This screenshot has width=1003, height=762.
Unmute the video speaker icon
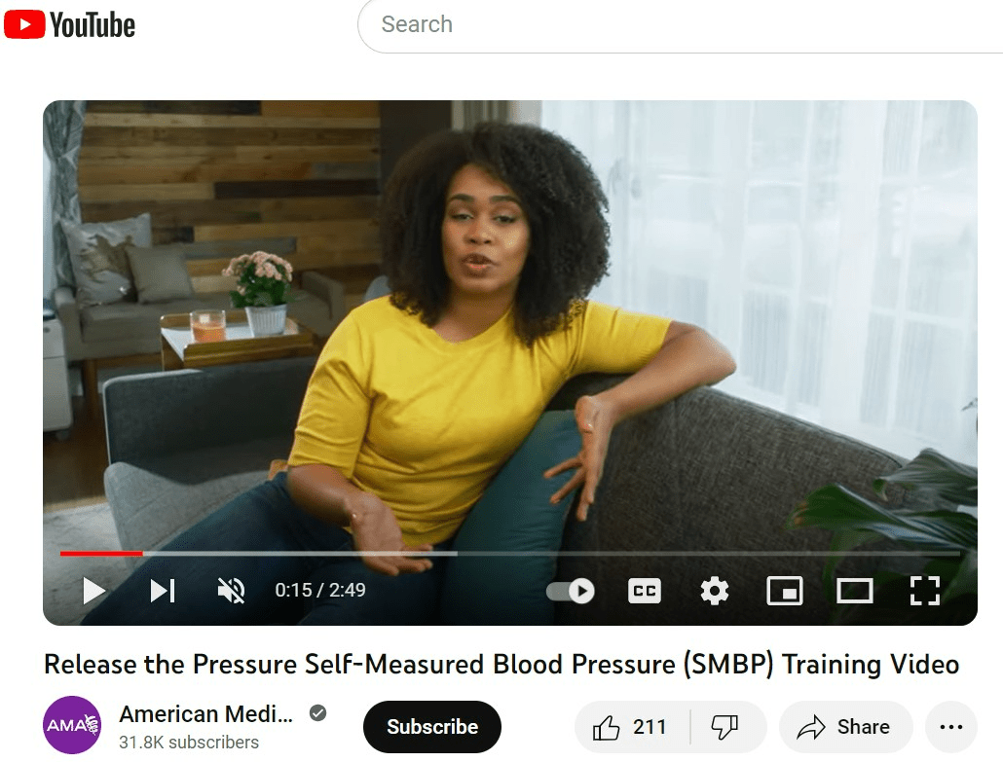pyautogui.click(x=231, y=591)
